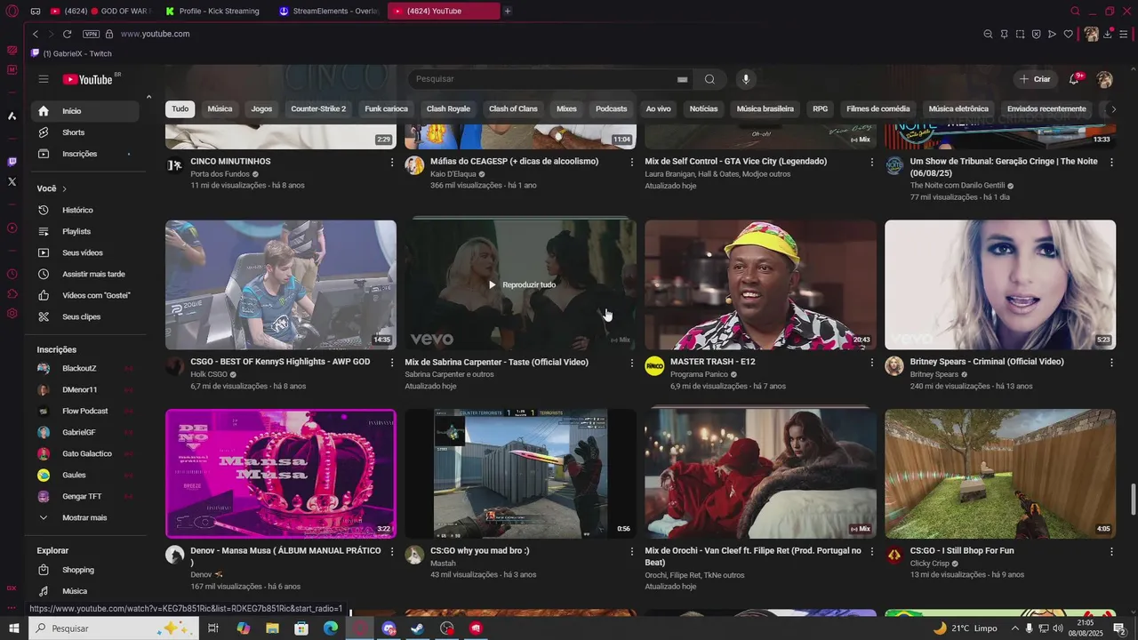Select the Filmes de comédia chip
Screen dimensions: 1138x640
(878, 109)
